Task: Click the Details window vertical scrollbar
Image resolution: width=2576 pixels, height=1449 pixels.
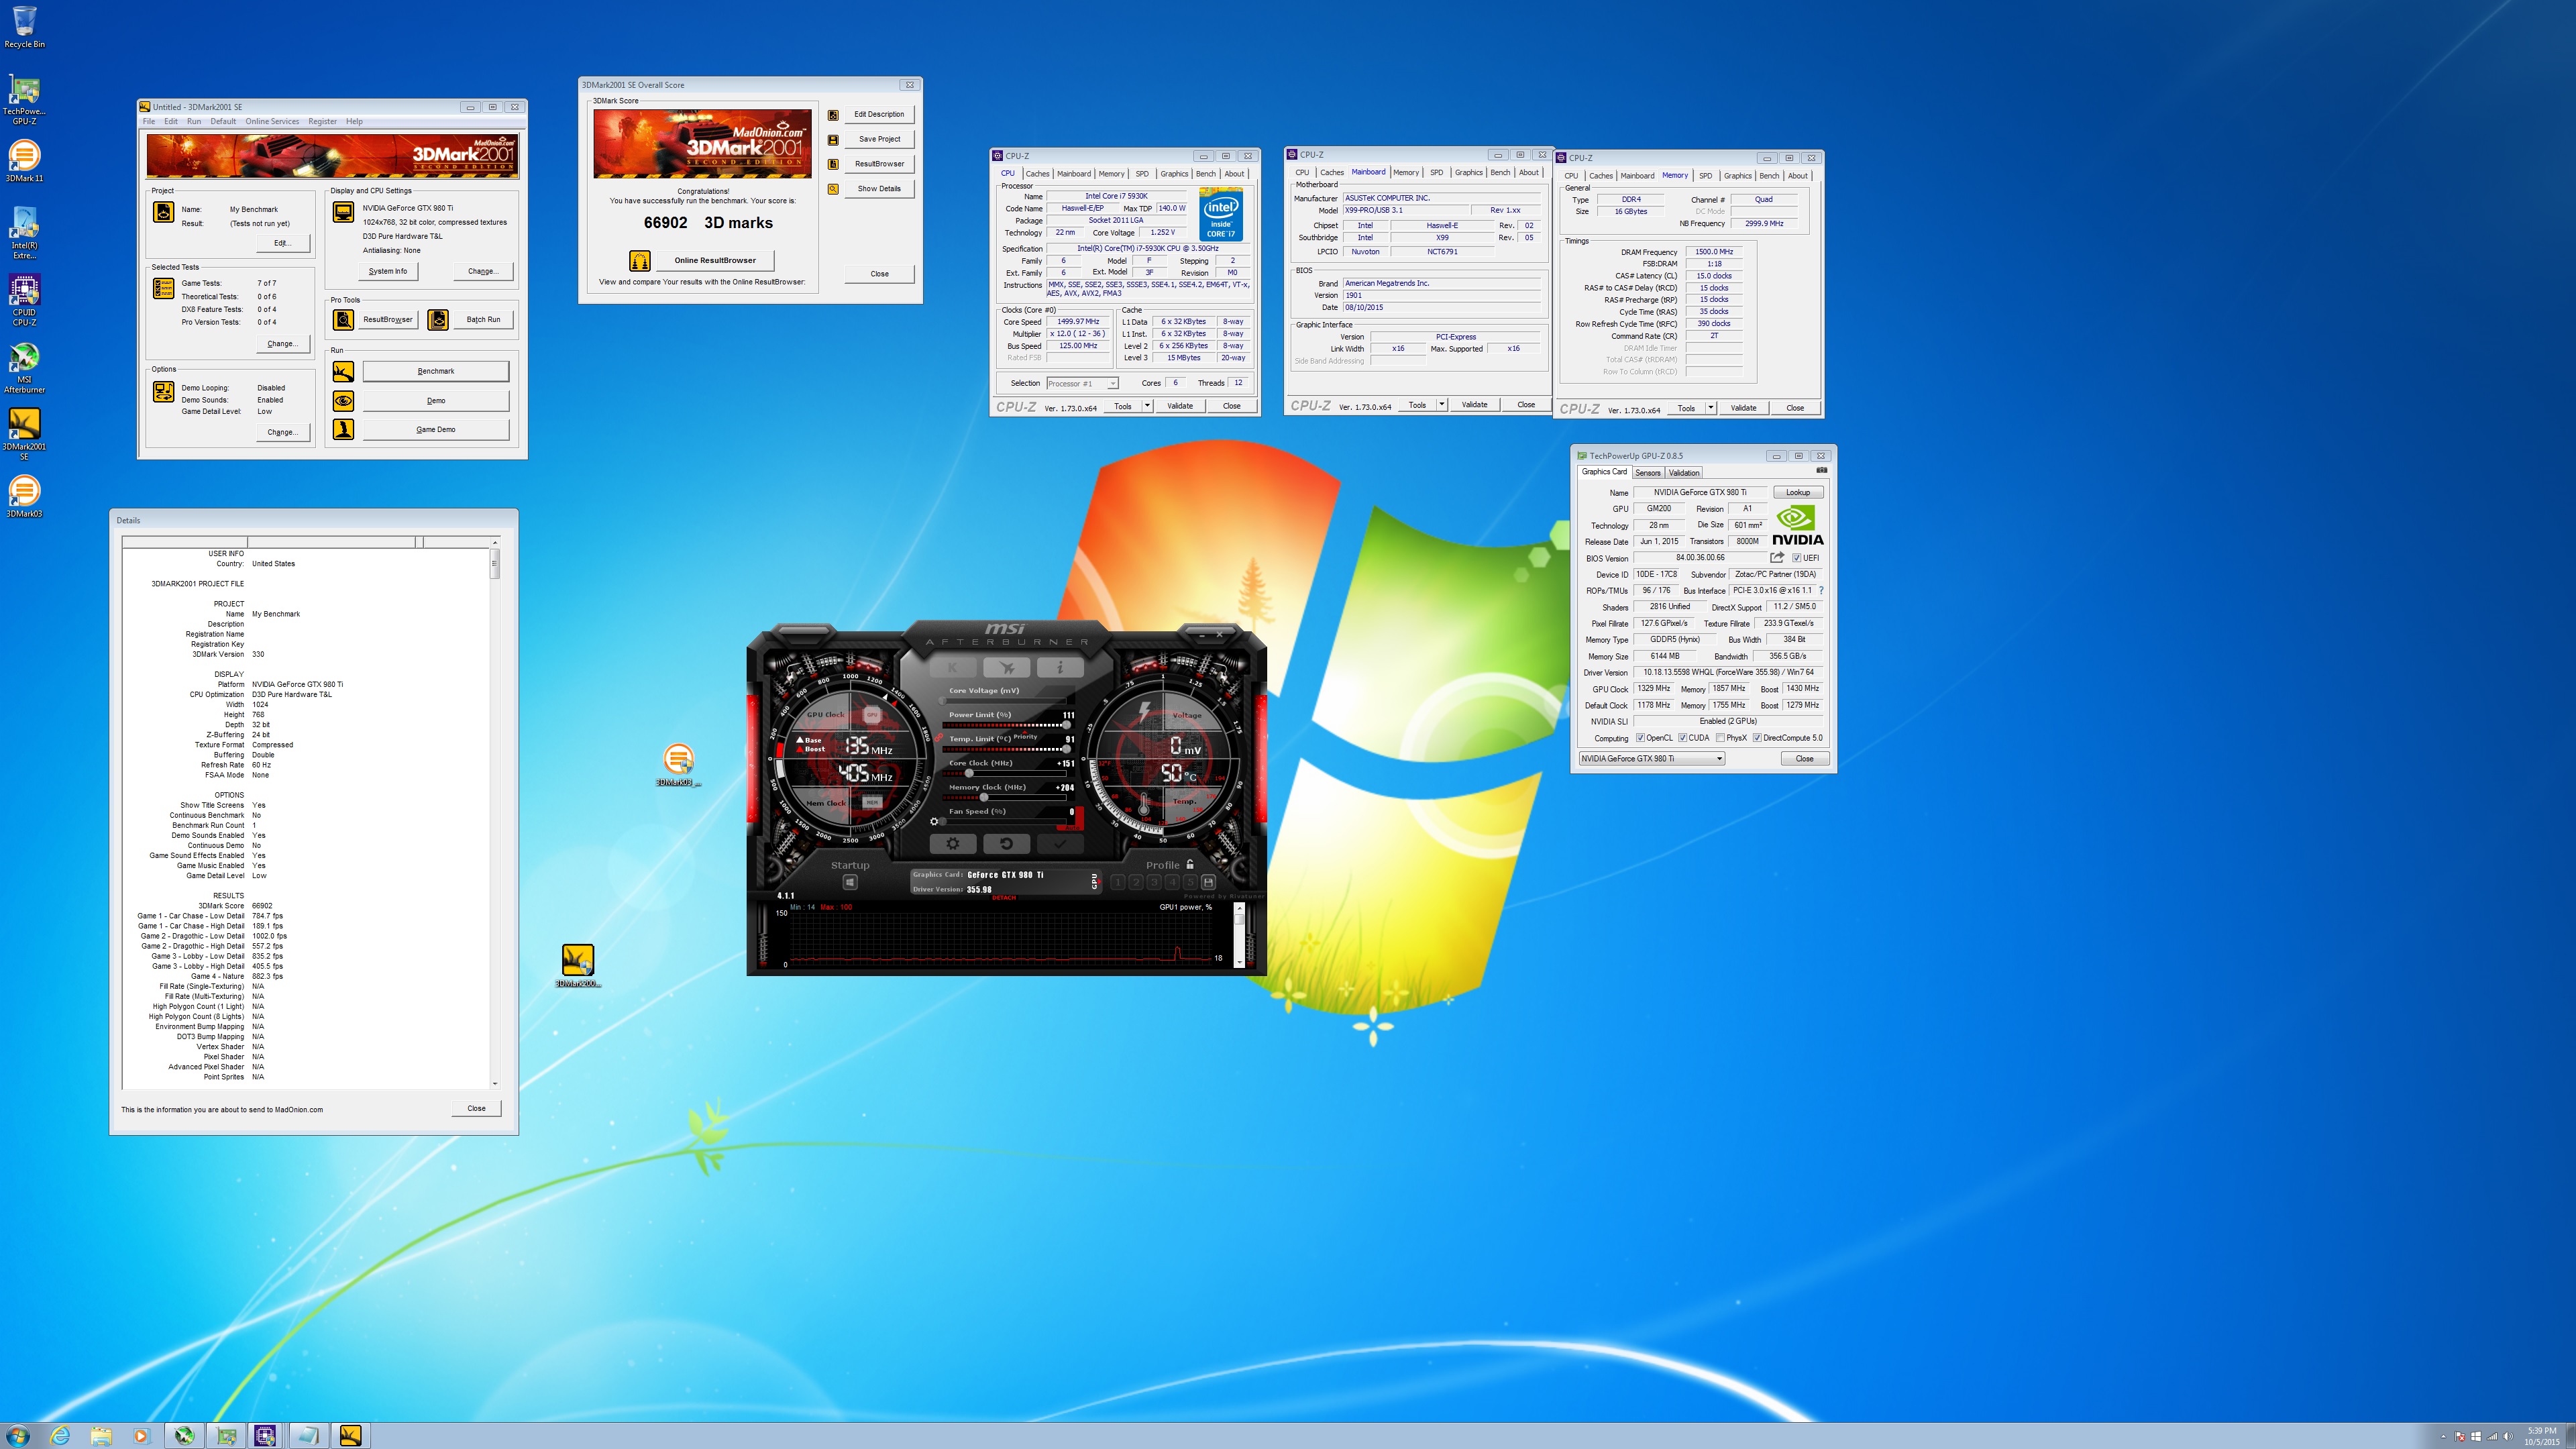Action: [494, 813]
